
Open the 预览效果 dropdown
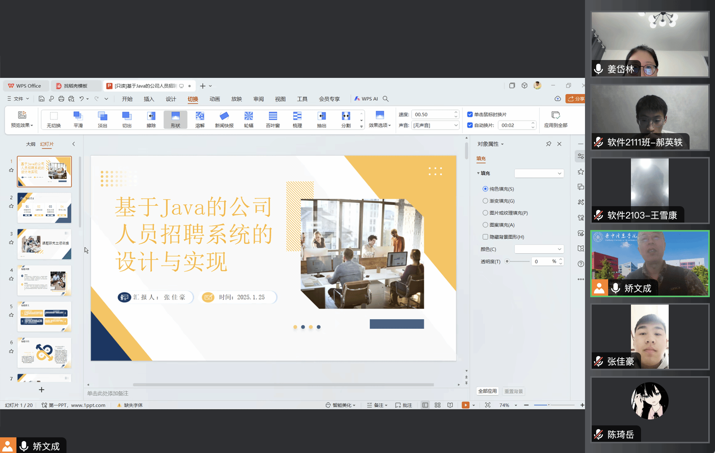tap(22, 120)
